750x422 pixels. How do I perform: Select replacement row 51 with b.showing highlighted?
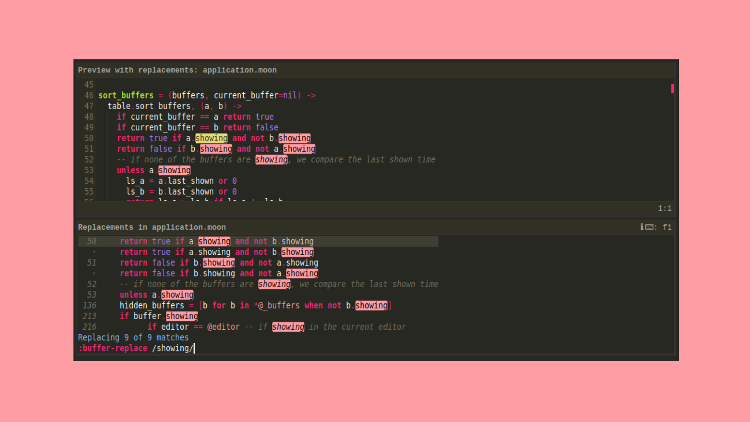click(258, 263)
